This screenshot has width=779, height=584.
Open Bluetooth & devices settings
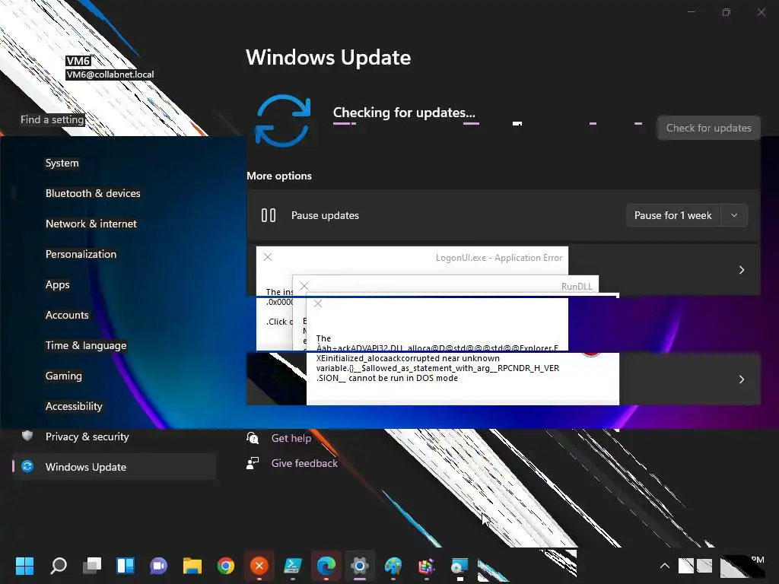click(x=93, y=193)
